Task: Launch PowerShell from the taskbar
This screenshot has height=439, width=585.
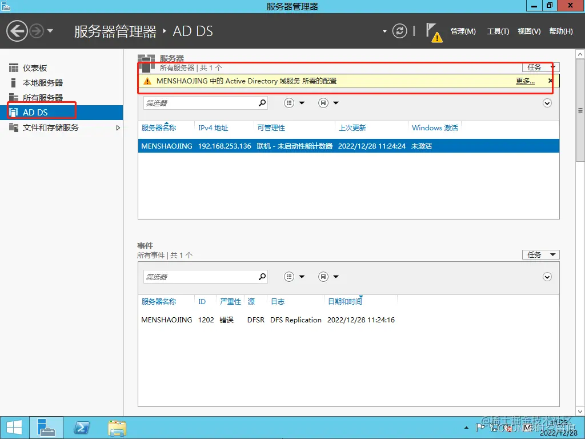Action: point(82,428)
